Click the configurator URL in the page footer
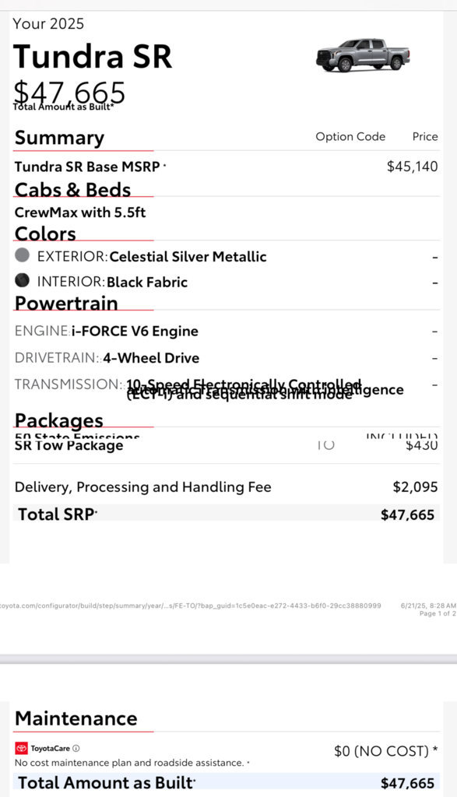Screen dimensions: 457x797 (x=191, y=606)
